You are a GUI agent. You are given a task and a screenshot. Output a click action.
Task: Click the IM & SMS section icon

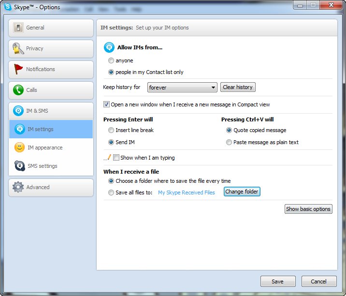pos(18,111)
